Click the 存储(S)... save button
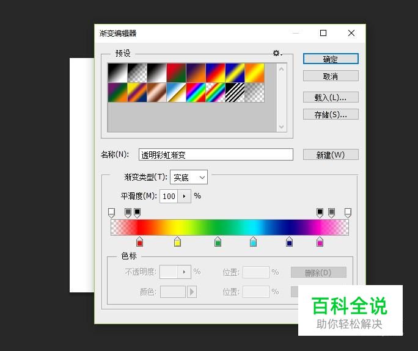Screen dimensions: 418x351 pyautogui.click(x=331, y=115)
